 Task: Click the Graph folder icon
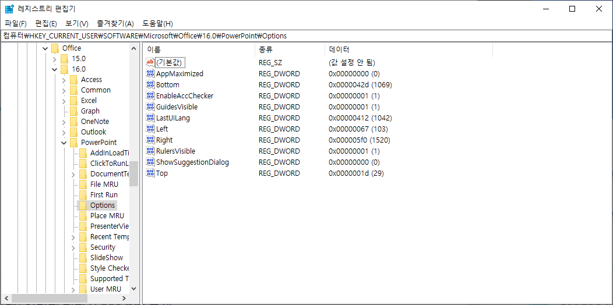click(74, 111)
